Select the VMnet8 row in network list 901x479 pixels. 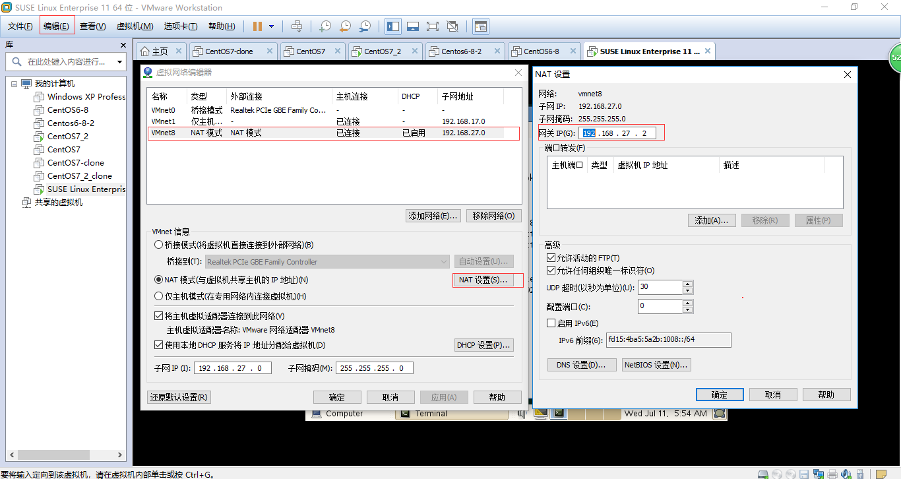pyautogui.click(x=334, y=133)
